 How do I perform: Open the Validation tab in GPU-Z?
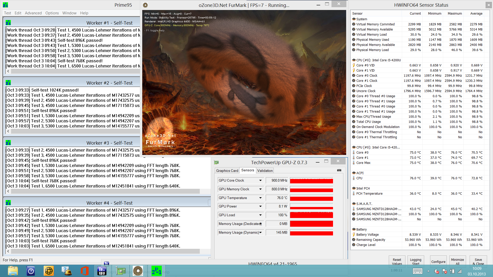[x=265, y=171]
